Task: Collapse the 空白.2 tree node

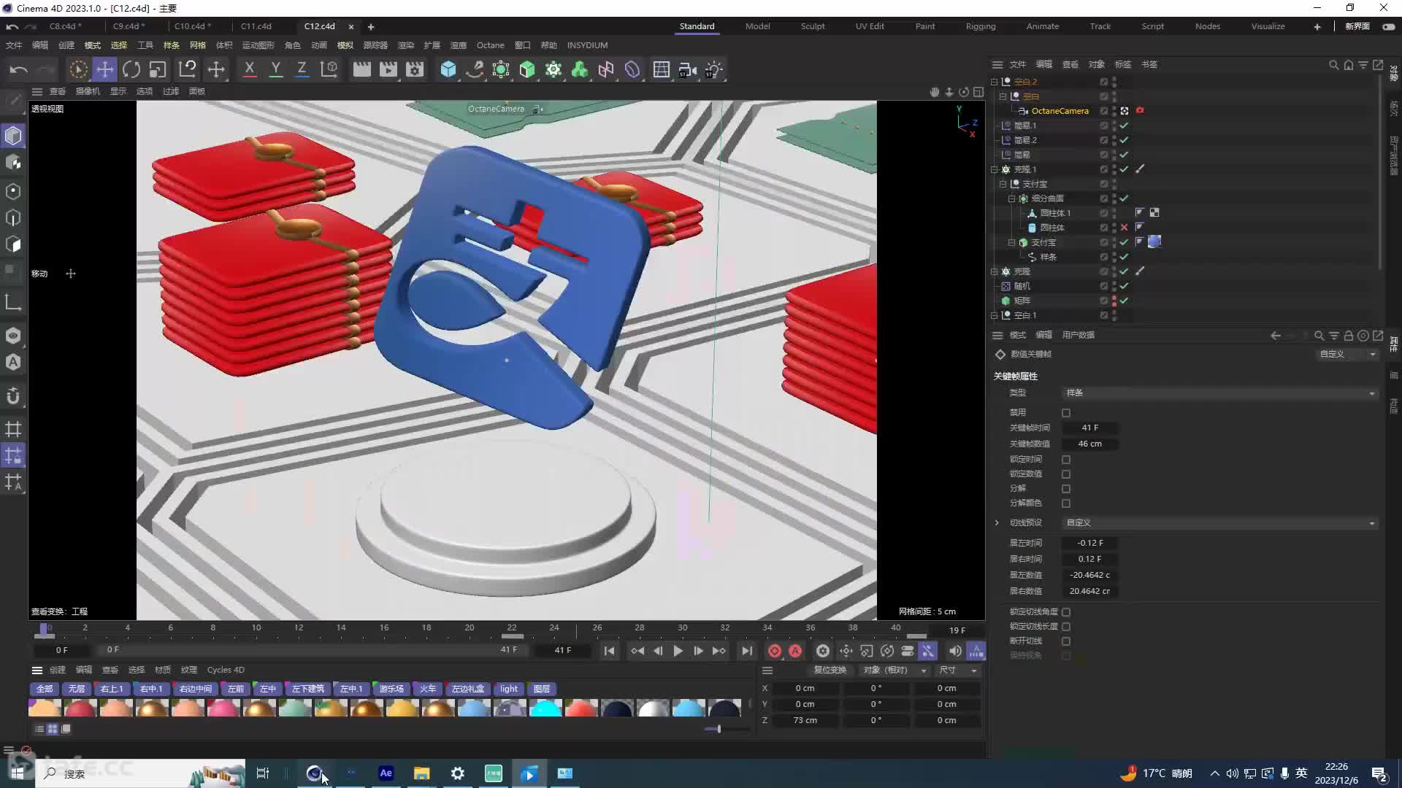Action: pos(995,82)
